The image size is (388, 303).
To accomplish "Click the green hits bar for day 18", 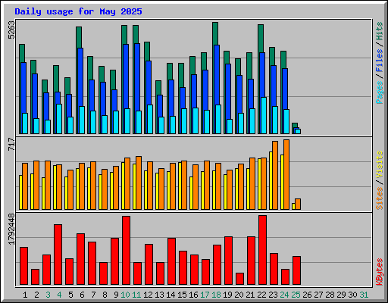I will tap(215, 33).
